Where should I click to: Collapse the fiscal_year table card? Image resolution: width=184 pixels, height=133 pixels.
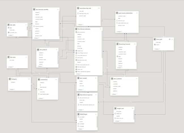(157, 49)
